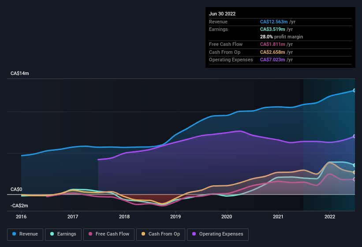
Task: Click the 2021 x-axis label
Action: pyautogui.click(x=278, y=217)
